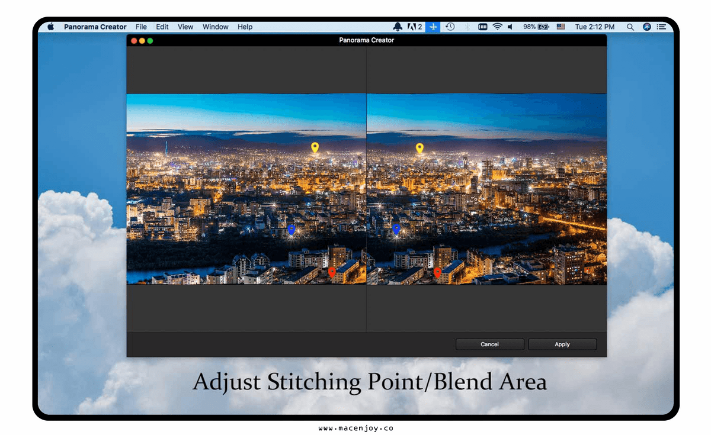Viewport: 711px width, 435px height.
Task: Select red stitching pin in right image
Action: coord(437,272)
